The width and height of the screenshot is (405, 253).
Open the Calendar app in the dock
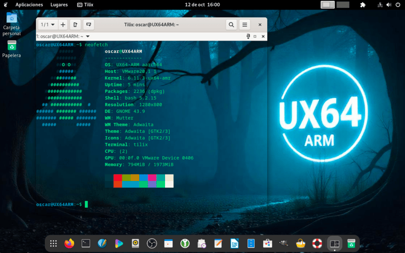tap(168, 244)
